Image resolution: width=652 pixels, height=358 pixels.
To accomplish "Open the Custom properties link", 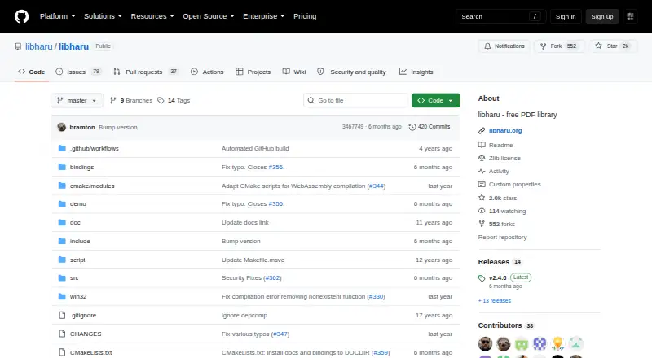I will point(515,184).
